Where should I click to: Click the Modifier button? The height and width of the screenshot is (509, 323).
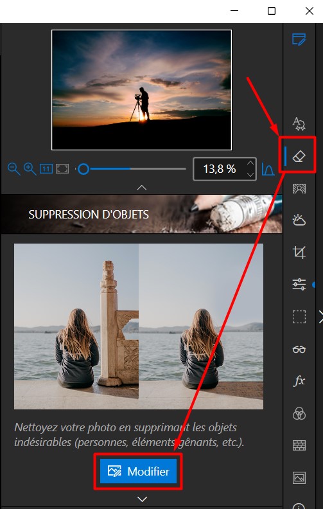tap(138, 471)
